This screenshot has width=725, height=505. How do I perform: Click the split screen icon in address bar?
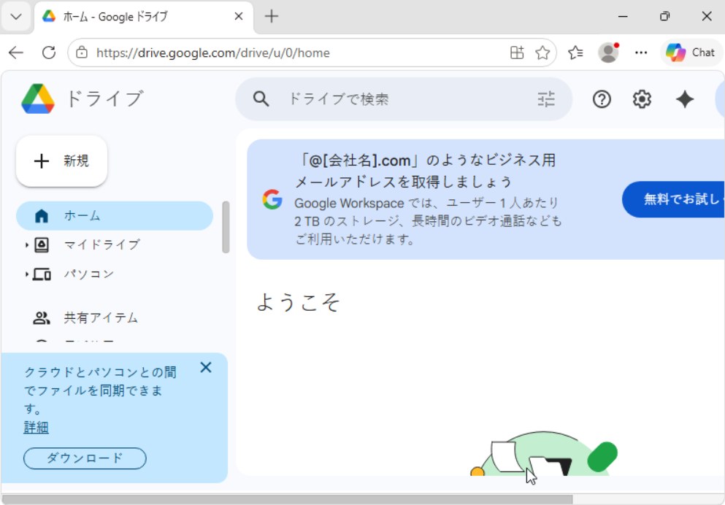[x=517, y=53]
